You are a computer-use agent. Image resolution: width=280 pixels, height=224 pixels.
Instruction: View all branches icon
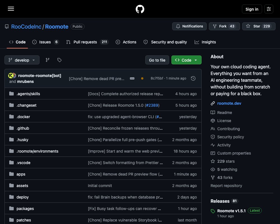pos(48,60)
